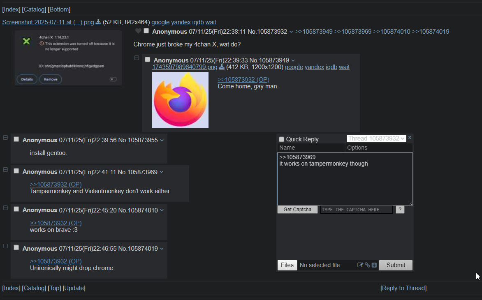This screenshot has height=300, width=482.
Task: Open the Screenshot 2025-07-11 file link
Action: [x=48, y=22]
